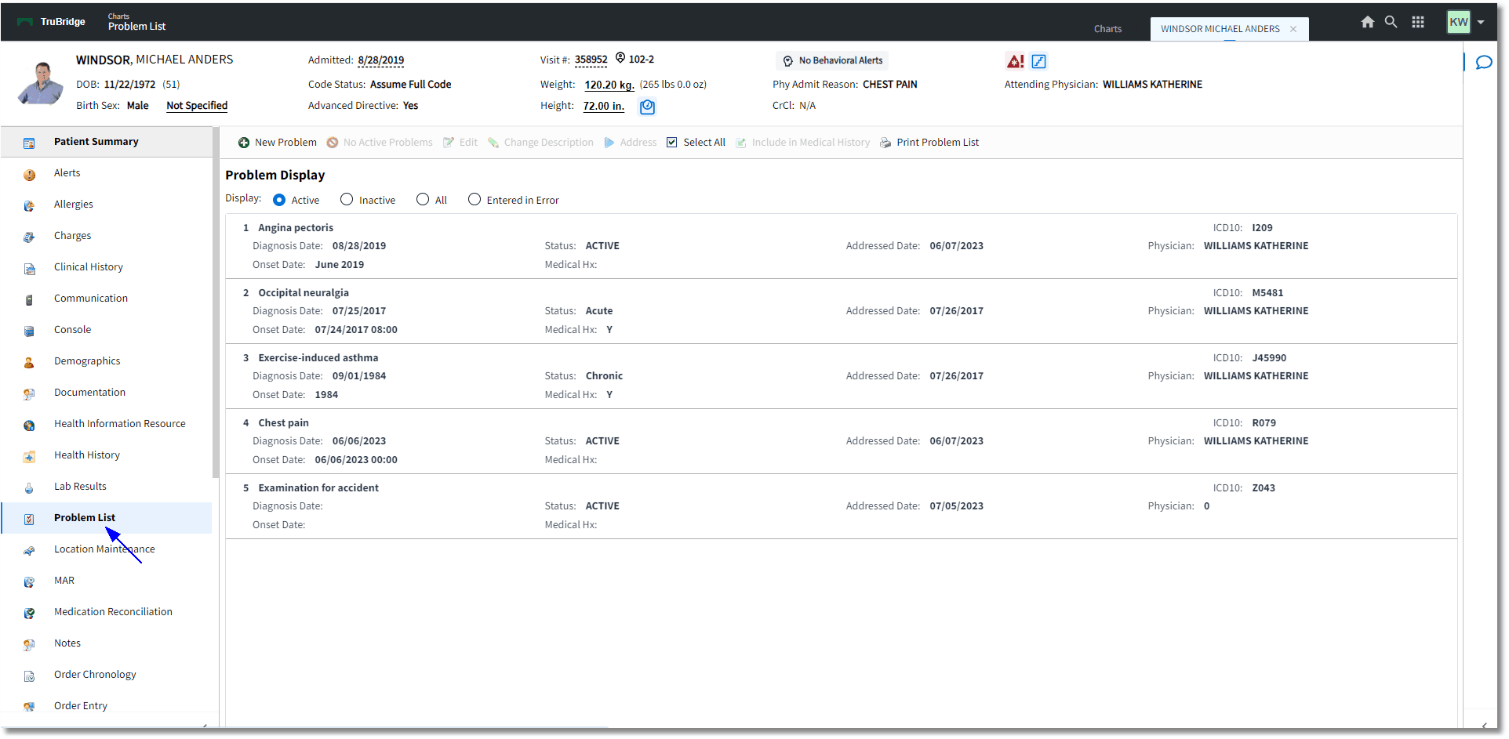Click the Not Specified gender link
Screen dimensions: 1509x739
tap(197, 106)
